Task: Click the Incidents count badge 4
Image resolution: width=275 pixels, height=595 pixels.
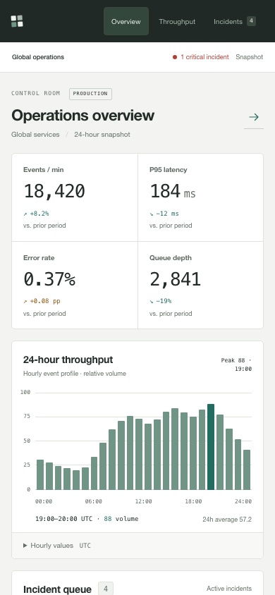Action: (x=251, y=21)
